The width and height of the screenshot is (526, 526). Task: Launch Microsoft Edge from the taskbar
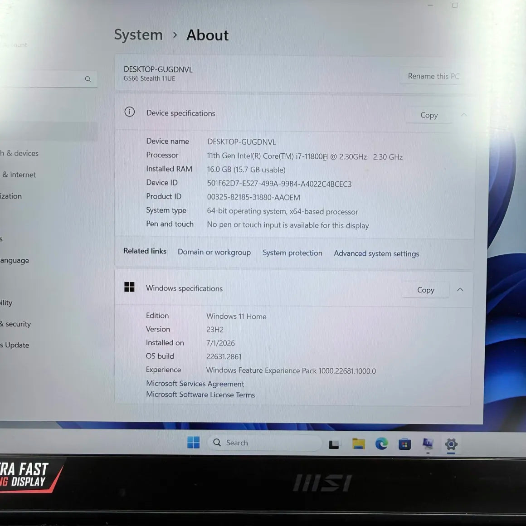(381, 444)
